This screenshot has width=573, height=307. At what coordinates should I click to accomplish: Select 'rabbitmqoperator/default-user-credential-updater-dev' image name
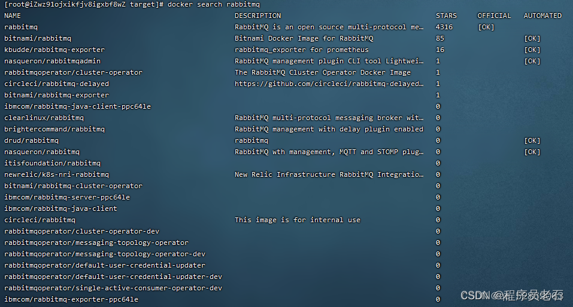pos(113,277)
